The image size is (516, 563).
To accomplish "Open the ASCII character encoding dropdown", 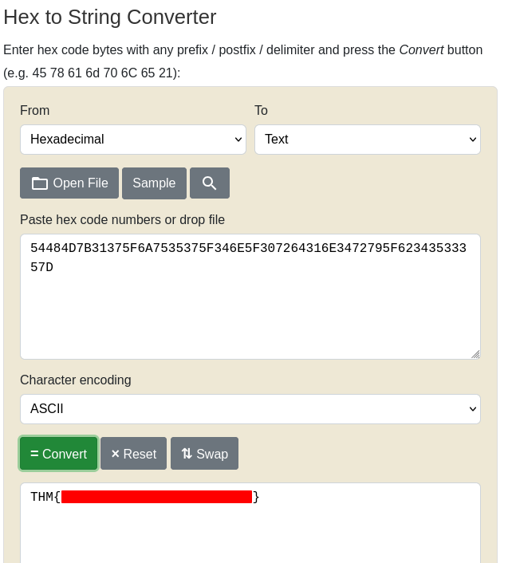I will (250, 409).
